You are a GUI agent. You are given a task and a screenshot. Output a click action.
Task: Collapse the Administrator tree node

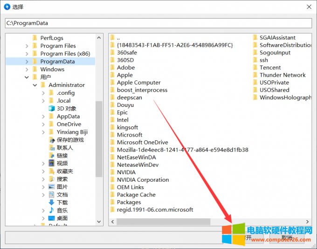35,85
